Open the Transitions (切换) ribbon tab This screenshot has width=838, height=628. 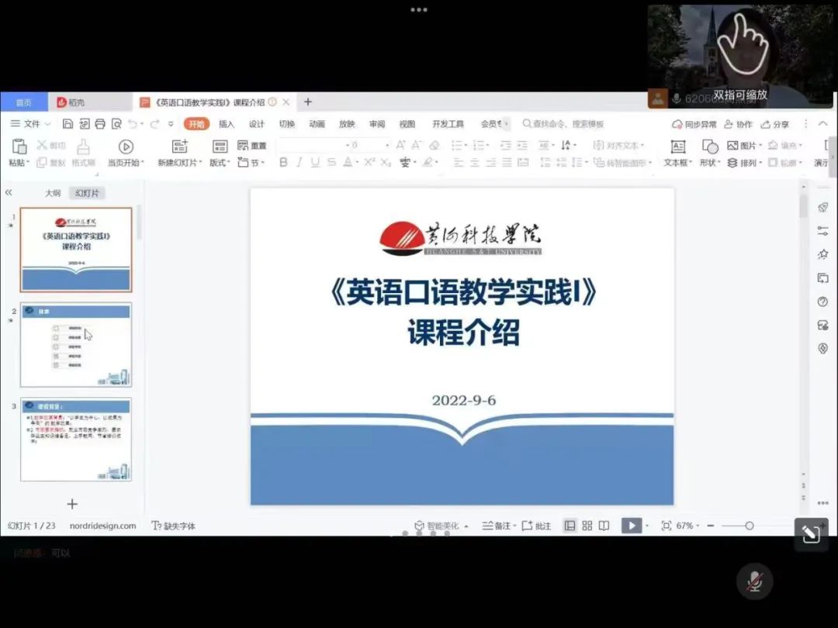[287, 124]
